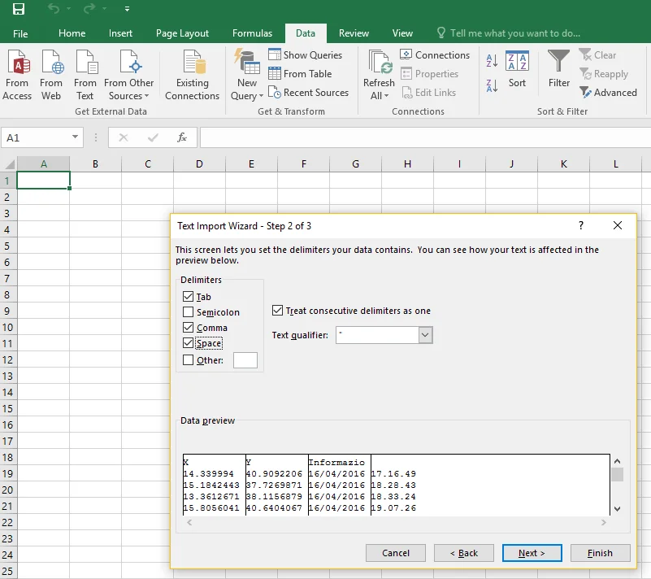
Task: Click the < Back button
Action: [x=464, y=553]
